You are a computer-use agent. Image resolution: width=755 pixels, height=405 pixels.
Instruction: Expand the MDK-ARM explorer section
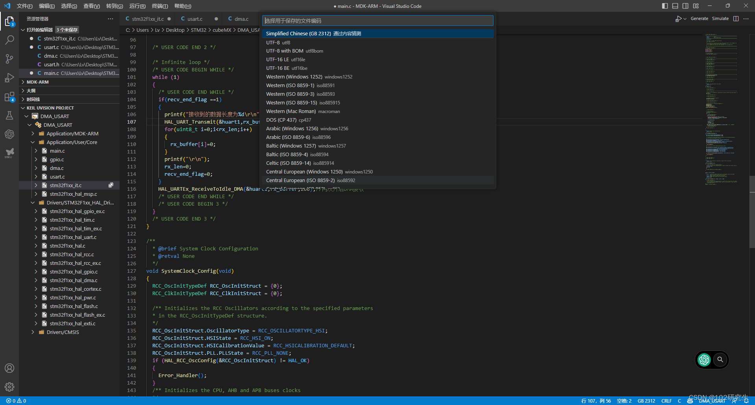tap(38, 82)
